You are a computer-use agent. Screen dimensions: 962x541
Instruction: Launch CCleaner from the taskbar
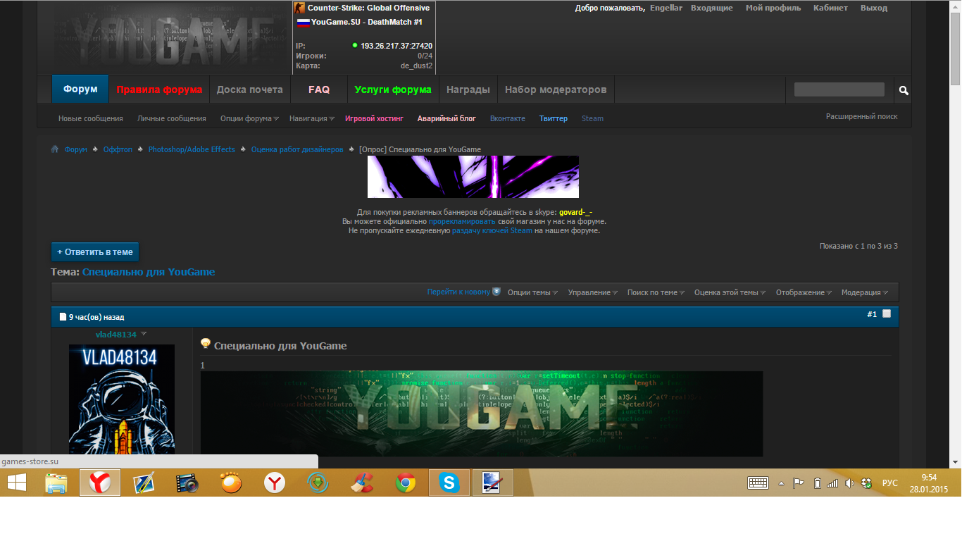pos(362,483)
